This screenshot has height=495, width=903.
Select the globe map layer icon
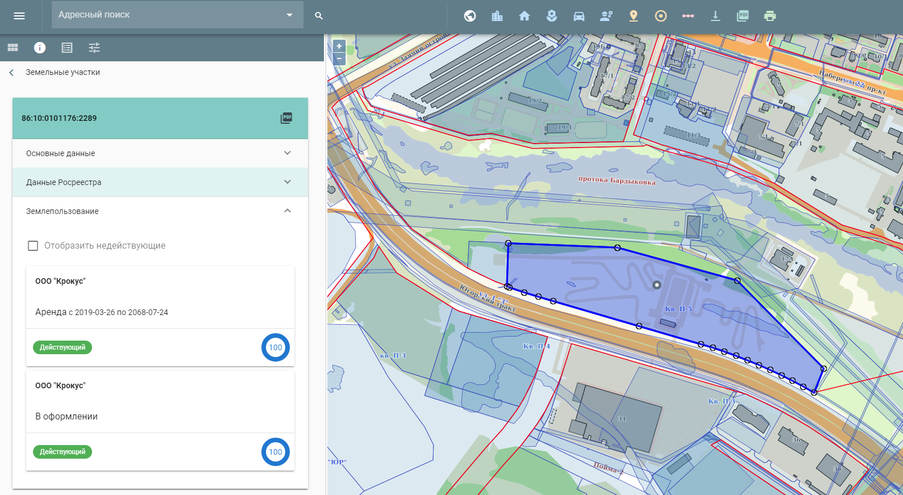pyautogui.click(x=470, y=16)
